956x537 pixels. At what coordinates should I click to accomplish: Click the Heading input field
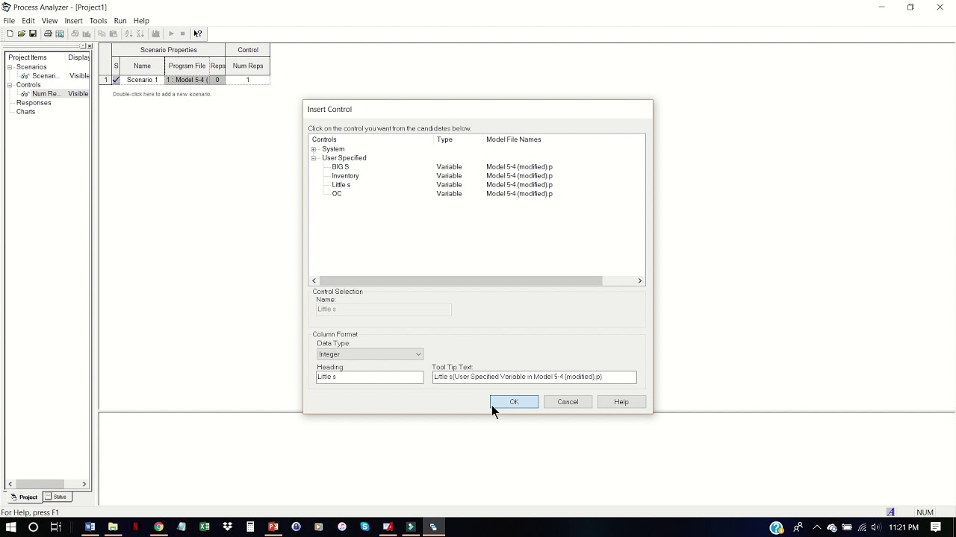[370, 377]
